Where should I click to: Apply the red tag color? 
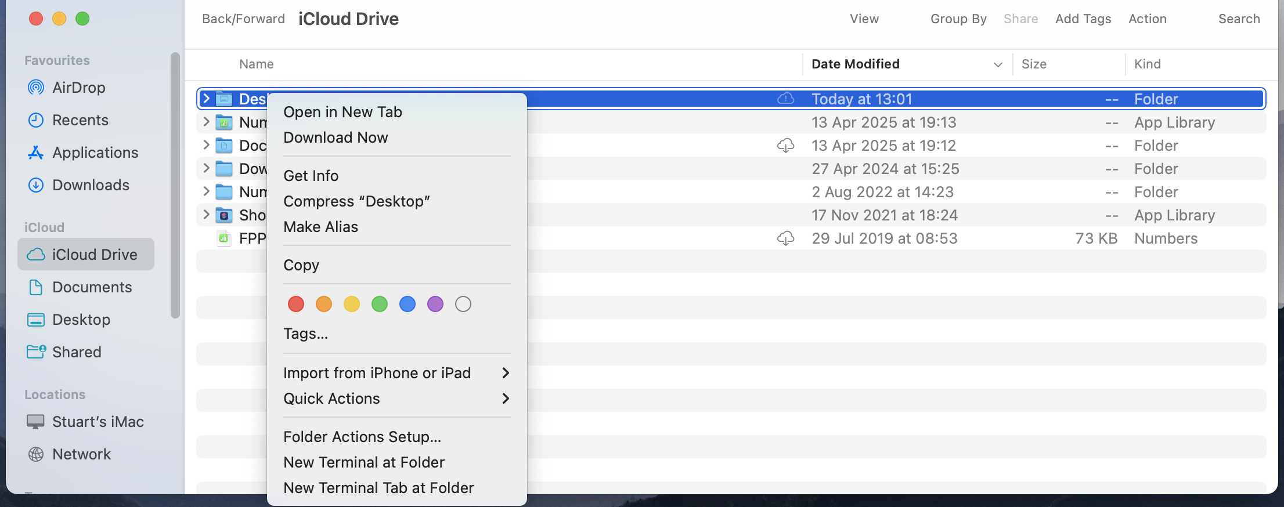point(296,304)
